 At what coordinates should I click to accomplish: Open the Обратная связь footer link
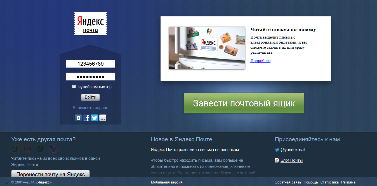(288, 182)
